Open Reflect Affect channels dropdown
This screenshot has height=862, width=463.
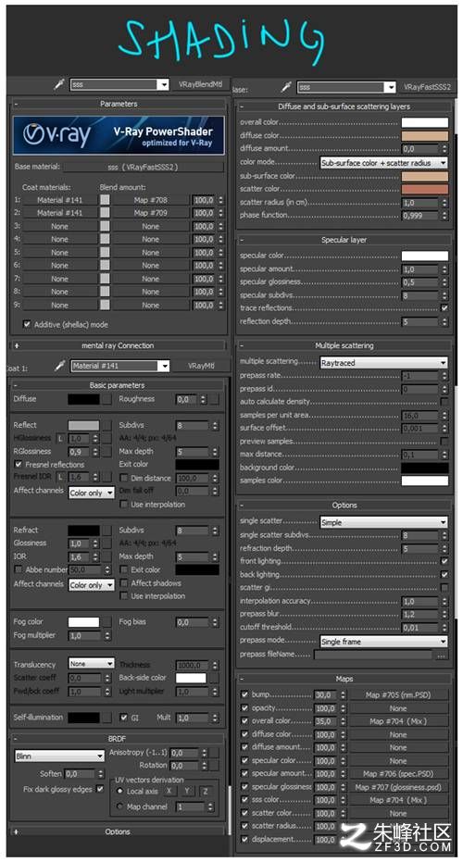(x=92, y=493)
